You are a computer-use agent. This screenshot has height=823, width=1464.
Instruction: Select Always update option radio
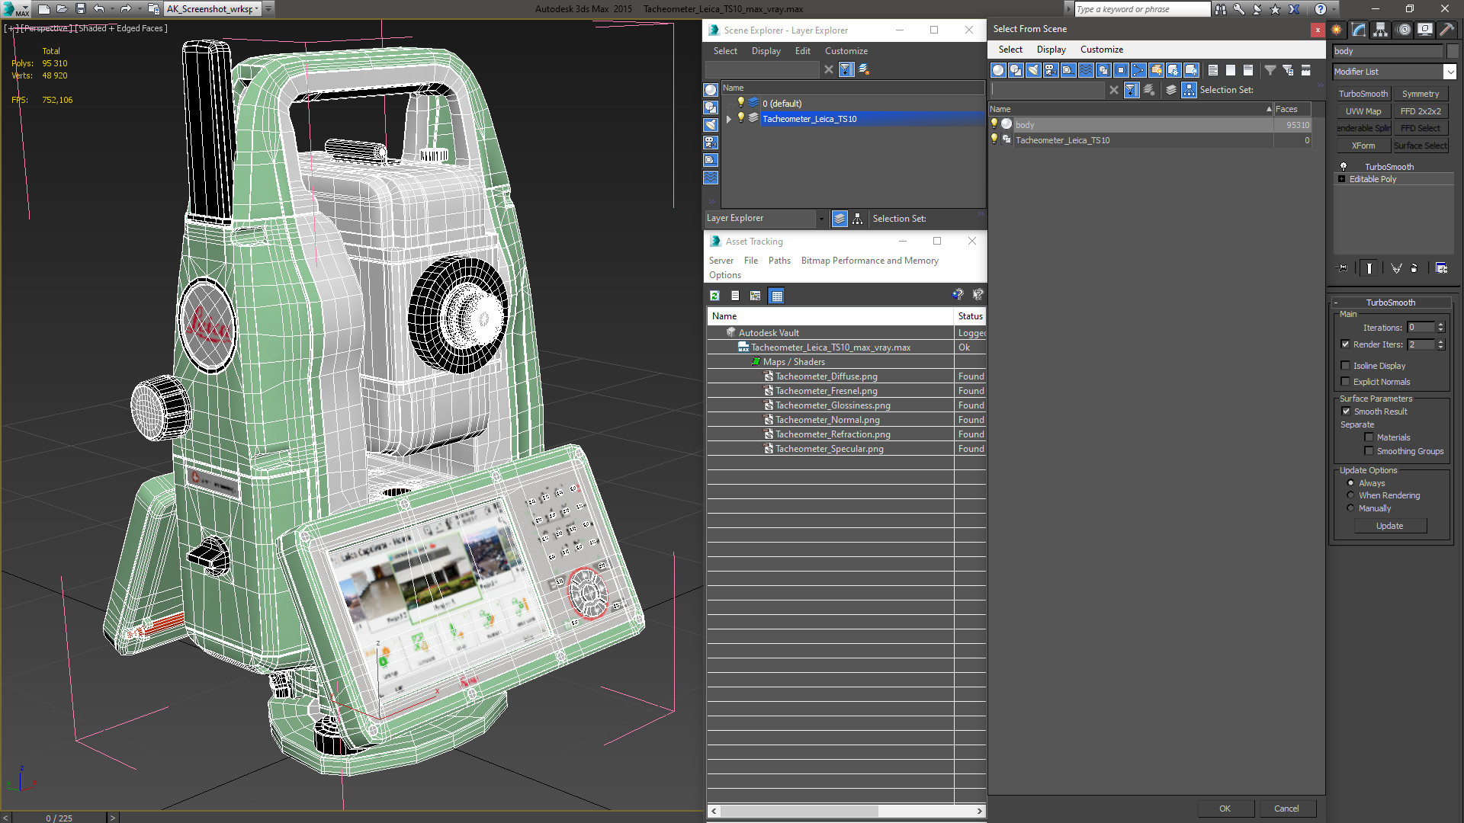(1350, 483)
